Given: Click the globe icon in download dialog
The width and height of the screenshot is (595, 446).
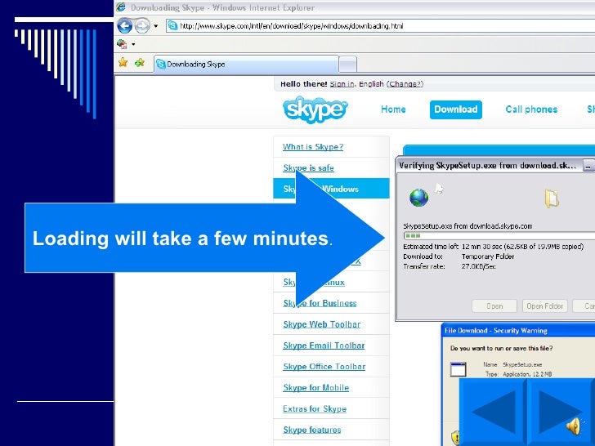Looking at the screenshot, I should pyautogui.click(x=419, y=198).
